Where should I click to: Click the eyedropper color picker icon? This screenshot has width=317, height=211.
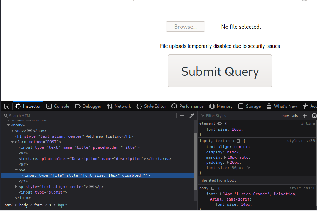pyautogui.click(x=192, y=116)
